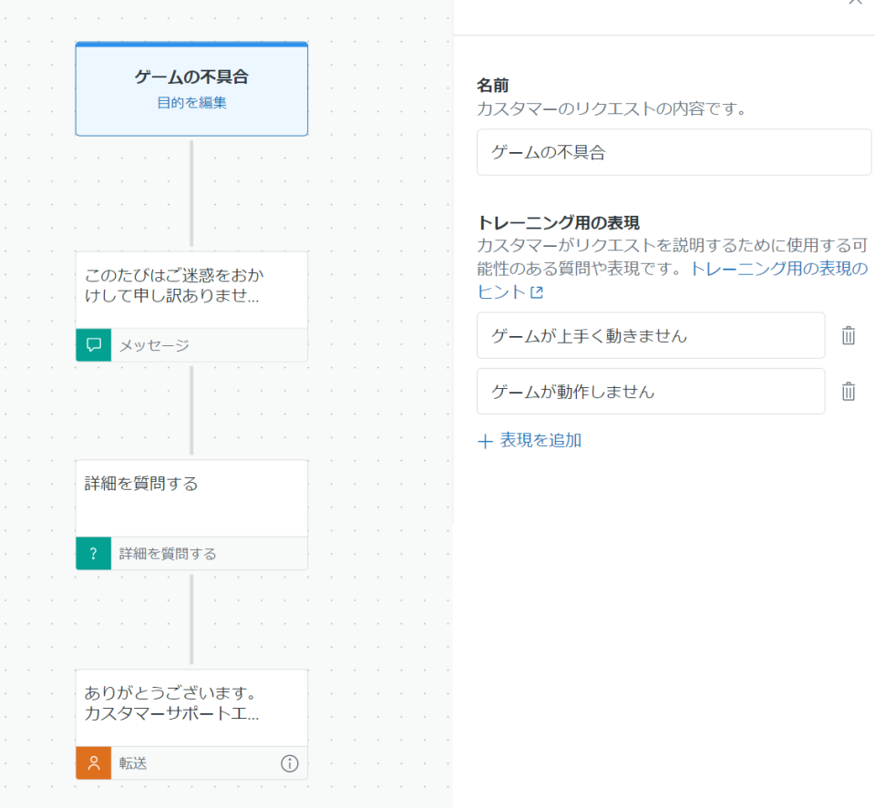Select the apology message step node
875x808 pixels.
[x=191, y=289]
